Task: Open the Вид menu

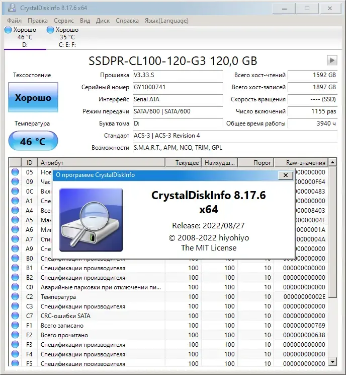Action: click(85, 21)
